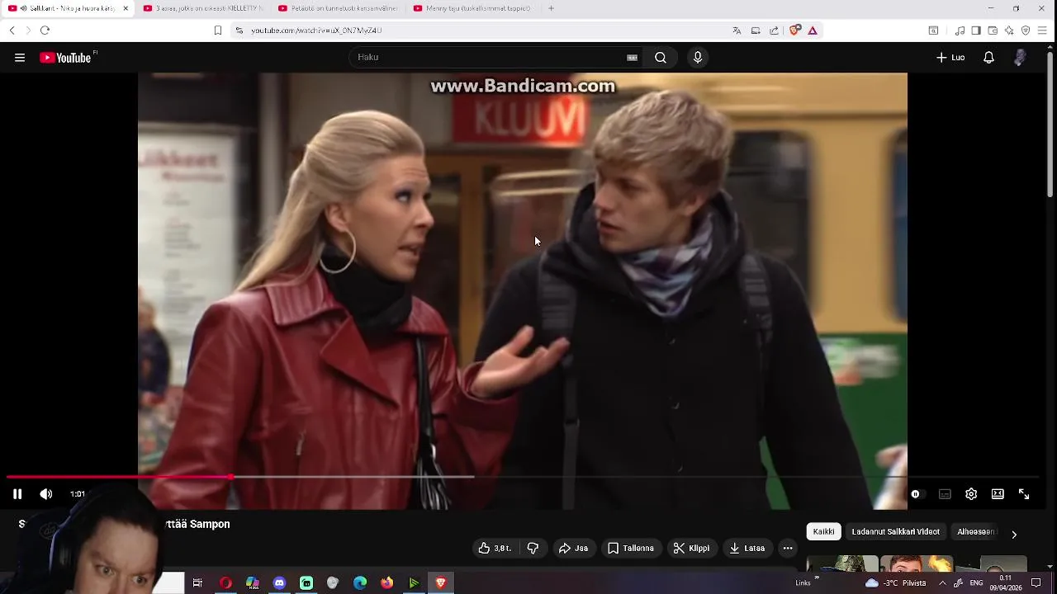
Task: Show more filter chips with the arrow
Action: 1014,534
